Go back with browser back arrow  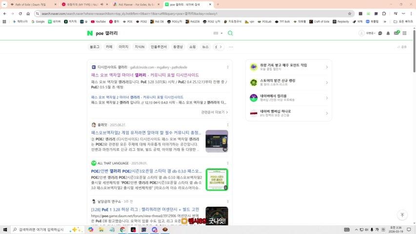coord(5,14)
